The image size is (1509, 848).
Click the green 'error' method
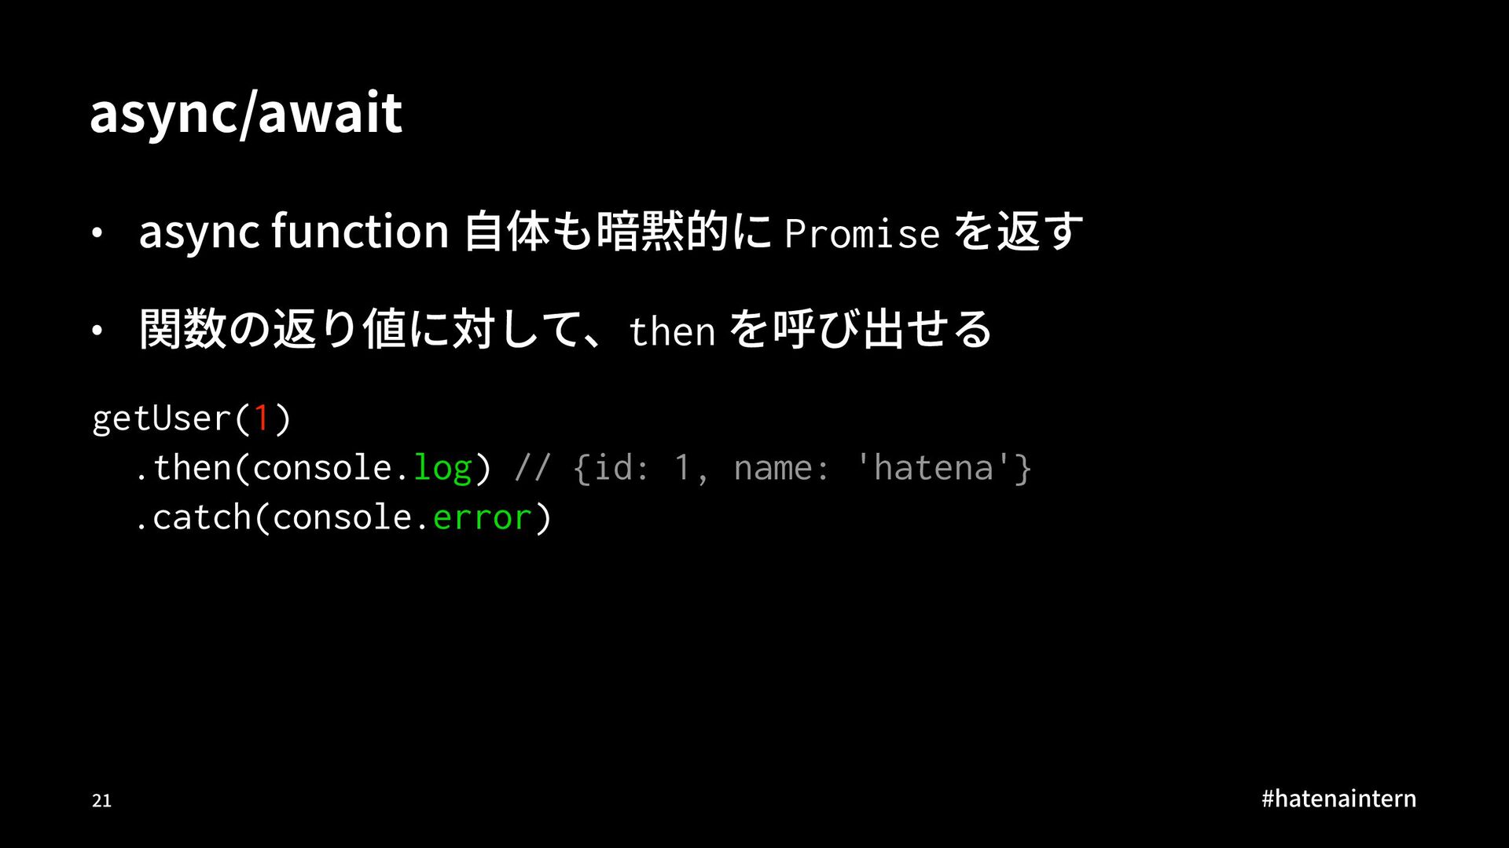tap(483, 517)
